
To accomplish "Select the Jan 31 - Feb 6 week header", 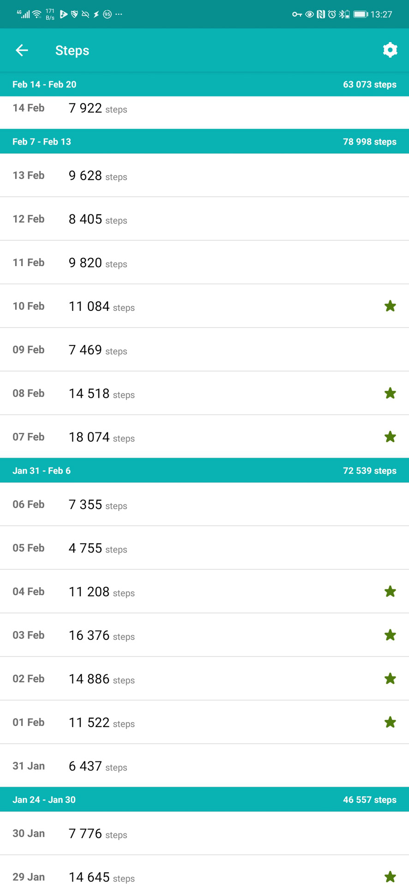I will click(204, 471).
